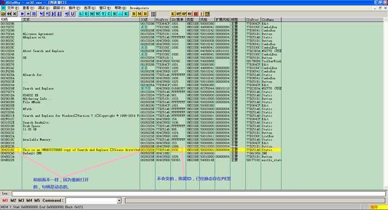This screenshot has height=210, width=388.
Task: Switch to the M1 memory slot
Action: pos(5,200)
